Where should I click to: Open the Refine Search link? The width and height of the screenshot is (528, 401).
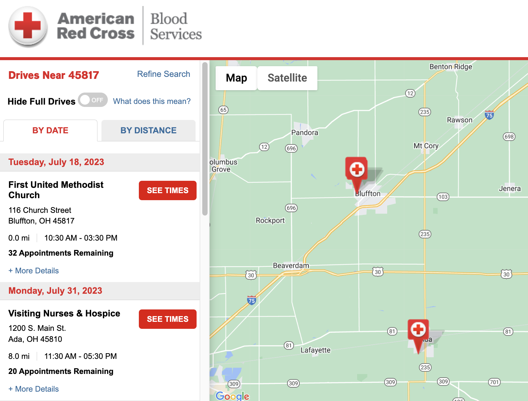pos(164,74)
